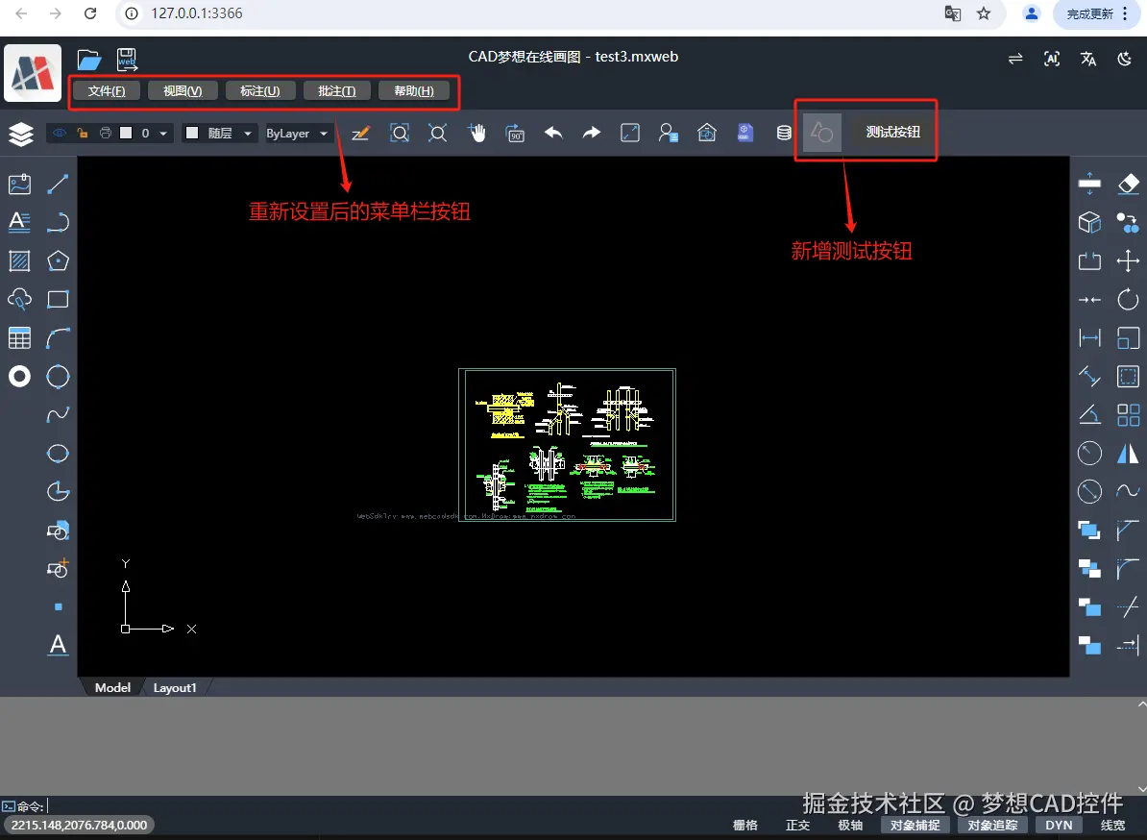Toggle 线宽 lineweight display
The height and width of the screenshot is (840, 1147).
1112,825
